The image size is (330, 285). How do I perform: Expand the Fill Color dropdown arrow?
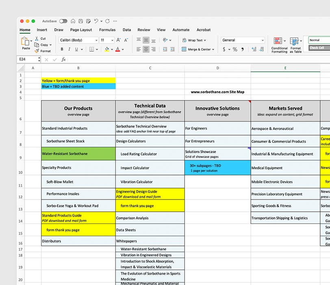pyautogui.click(x=112, y=49)
